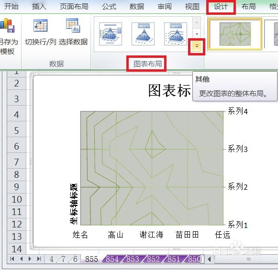Screen dimensions: 278x270
Task: Click the save as template icon
Action: coord(7,25)
